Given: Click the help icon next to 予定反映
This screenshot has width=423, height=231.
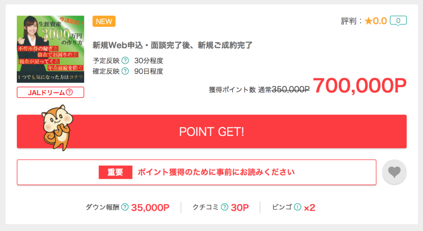Looking at the screenshot, I should click(x=125, y=61).
